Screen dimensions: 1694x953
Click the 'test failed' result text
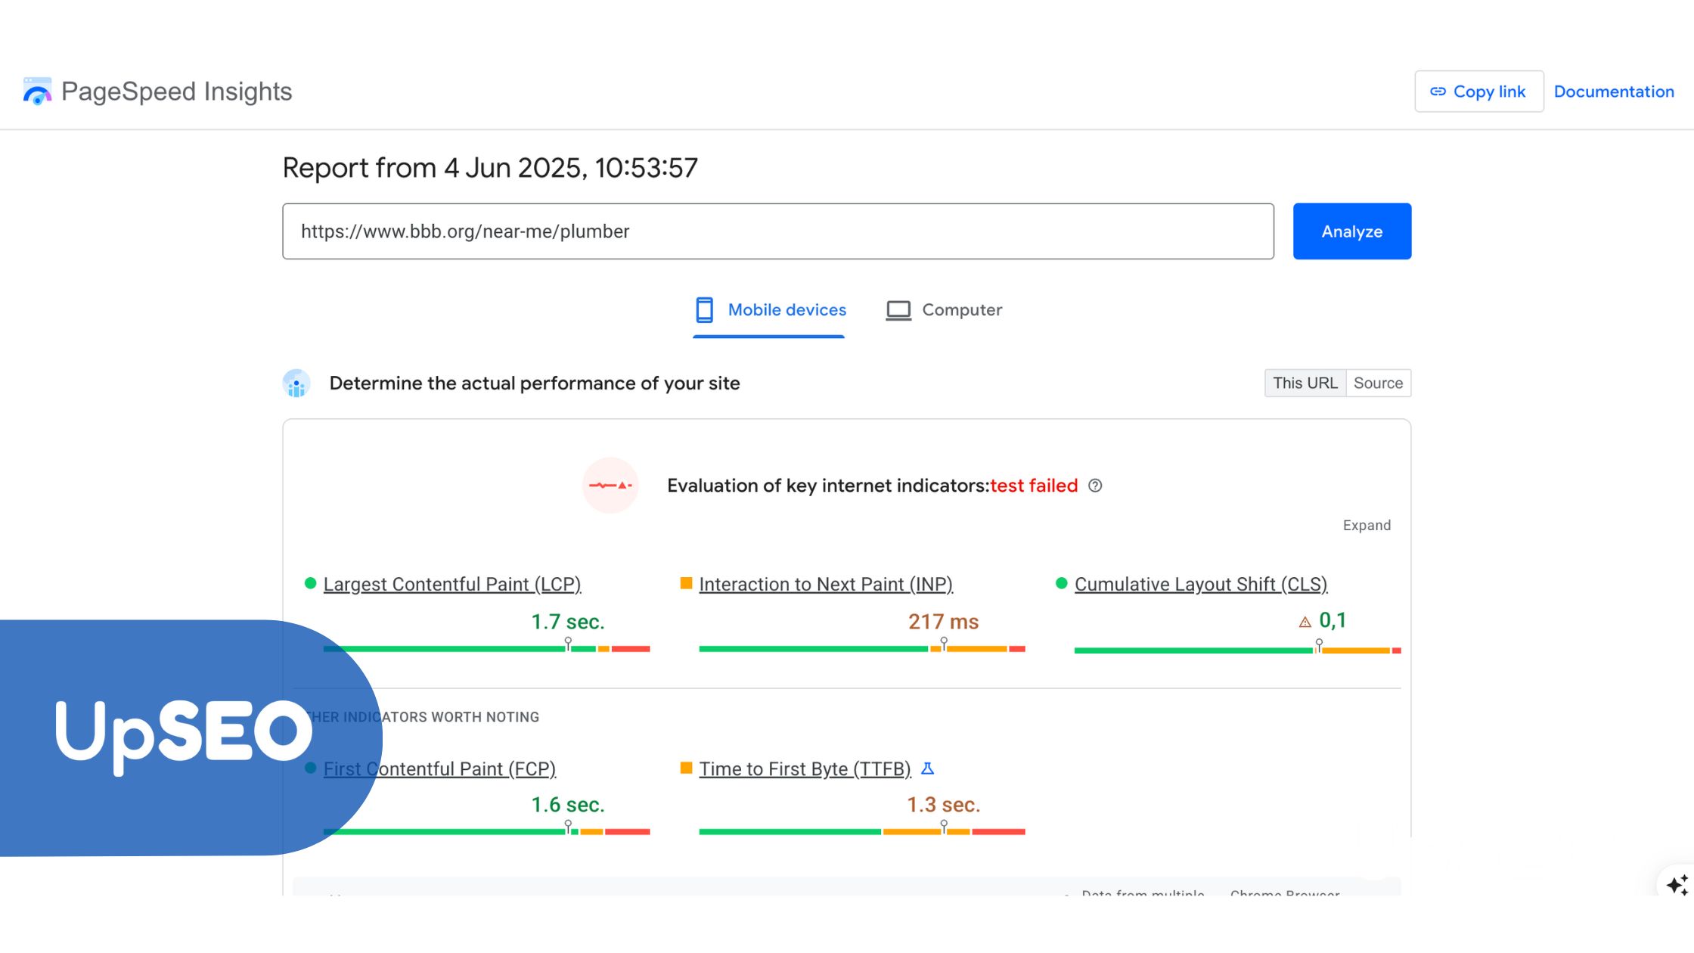[x=1034, y=486]
